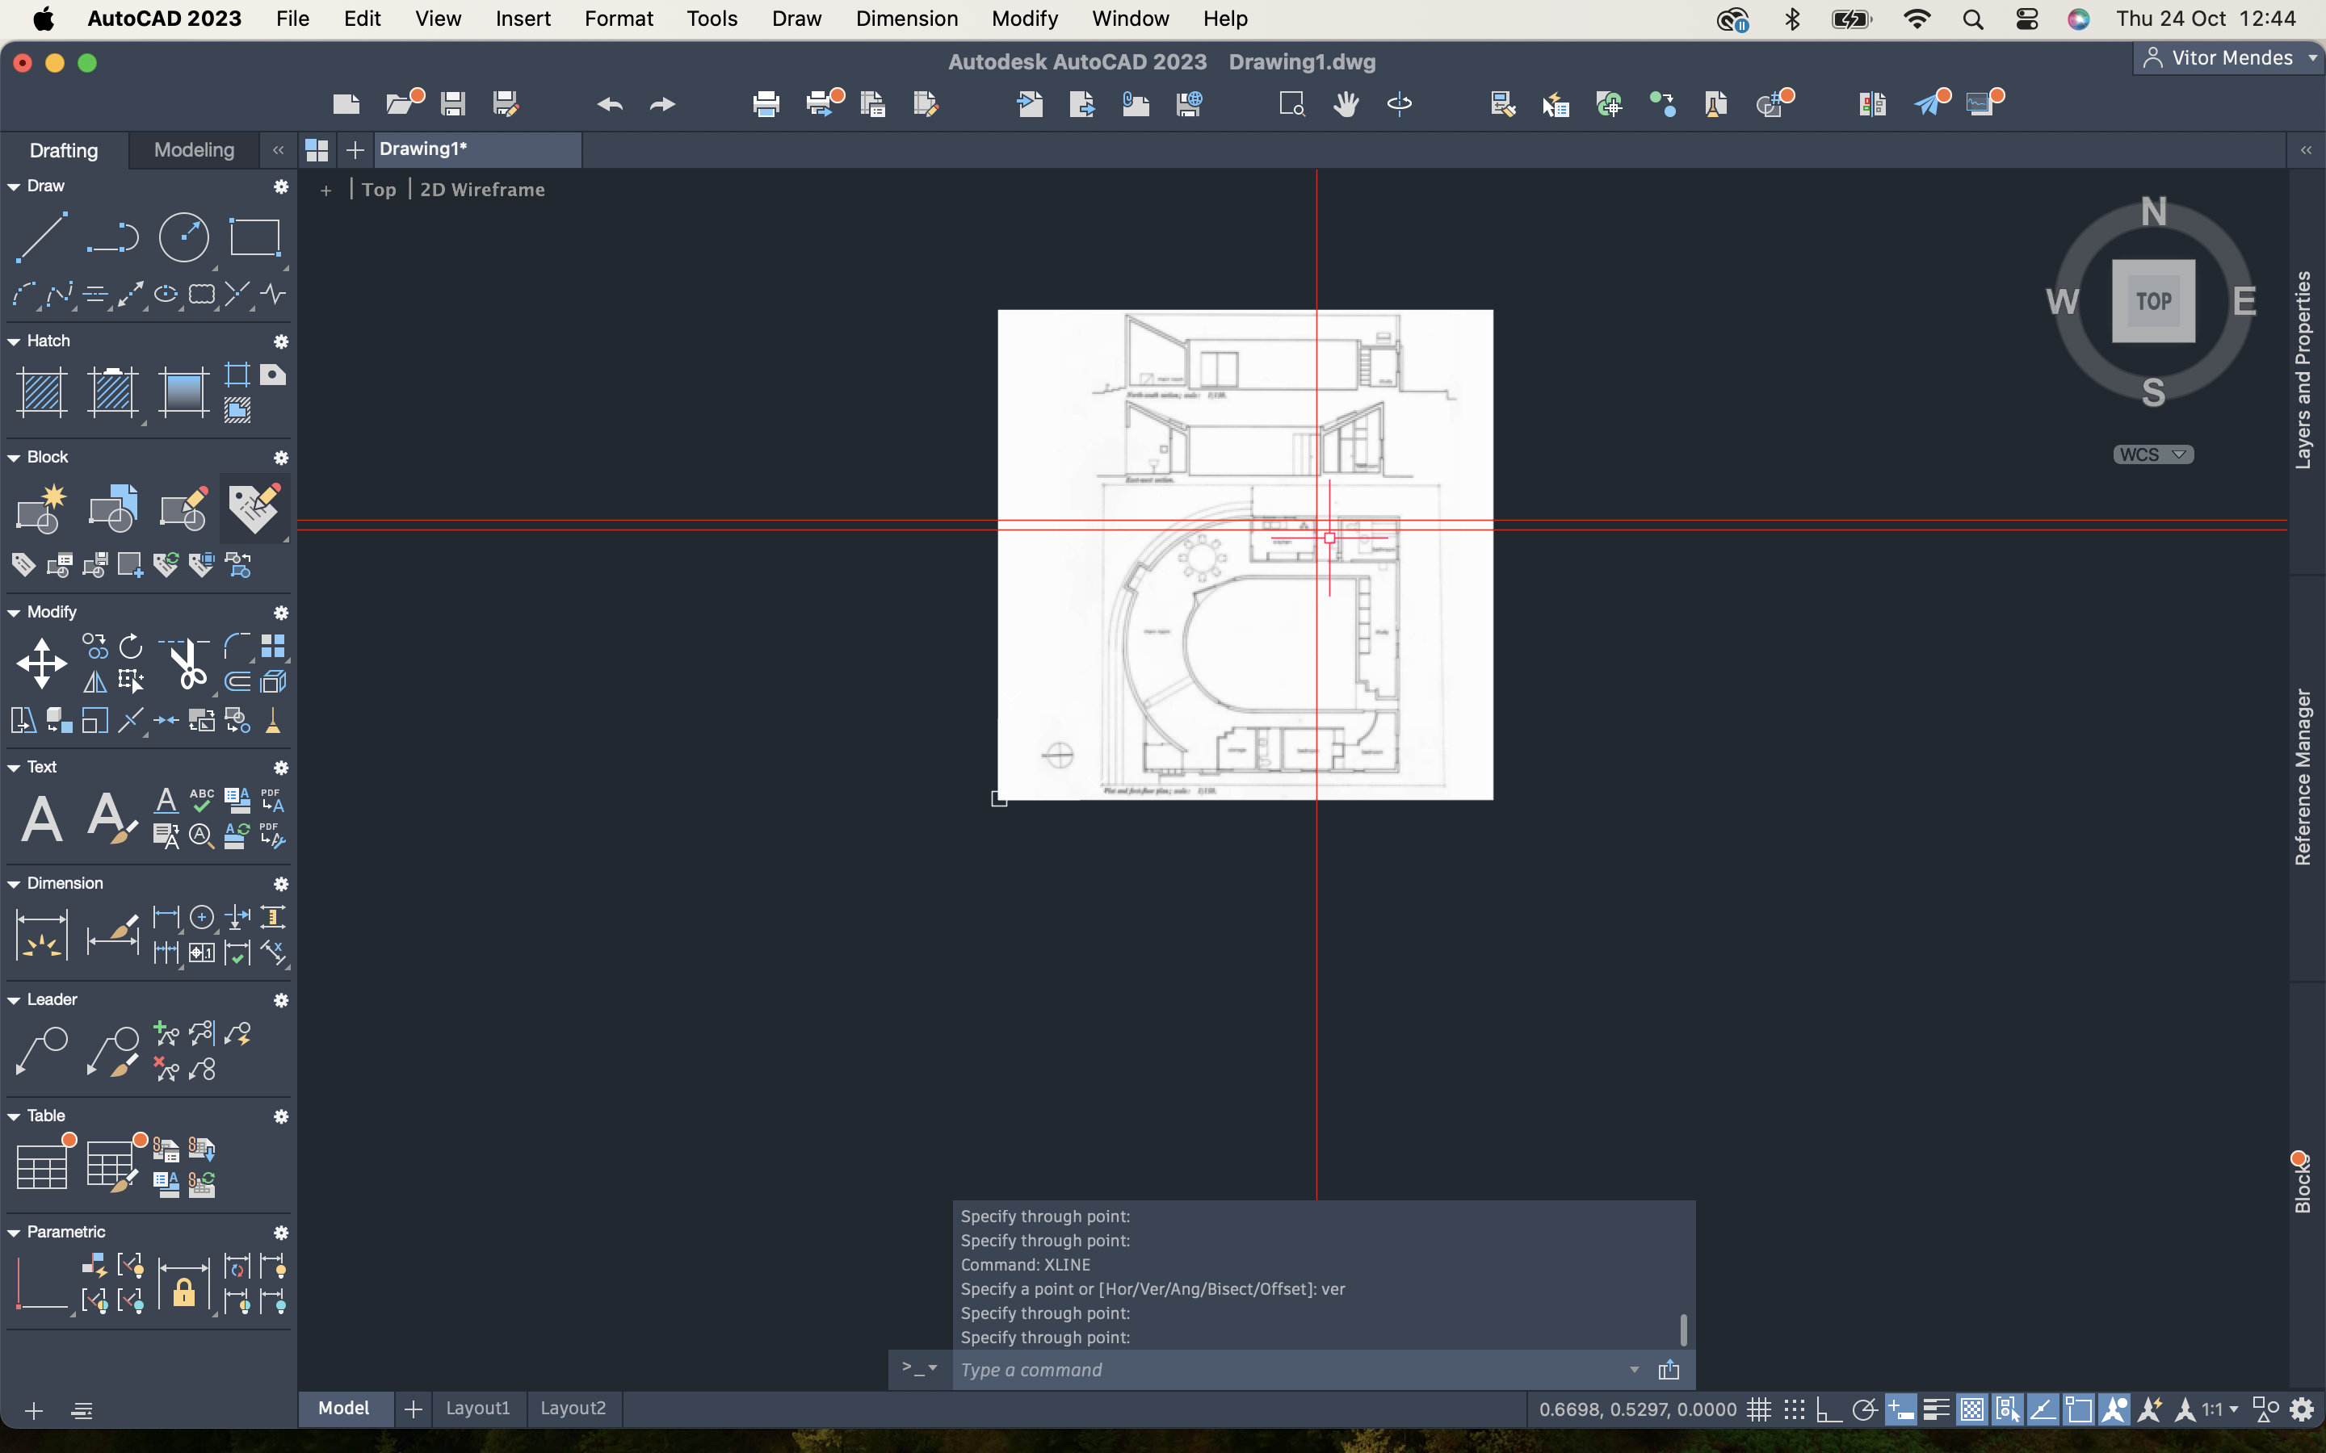This screenshot has height=1453, width=2326.
Task: Toggle snap mode in status bar
Action: (1794, 1409)
